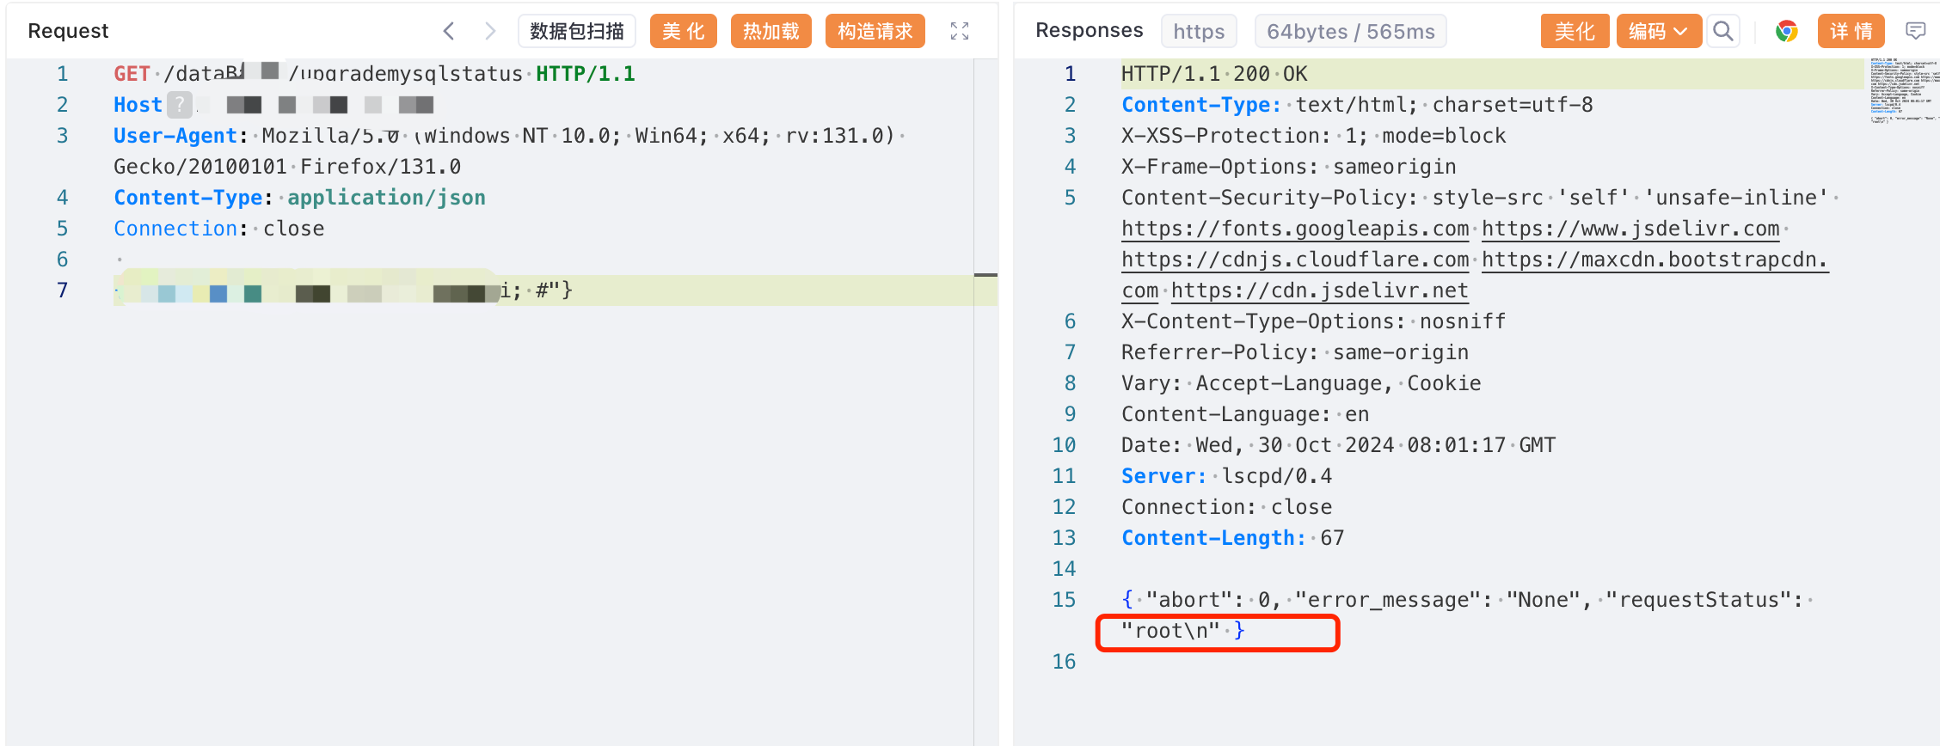This screenshot has height=746, width=1940.
Task: Go to the previous request with back arrow
Action: pyautogui.click(x=448, y=31)
